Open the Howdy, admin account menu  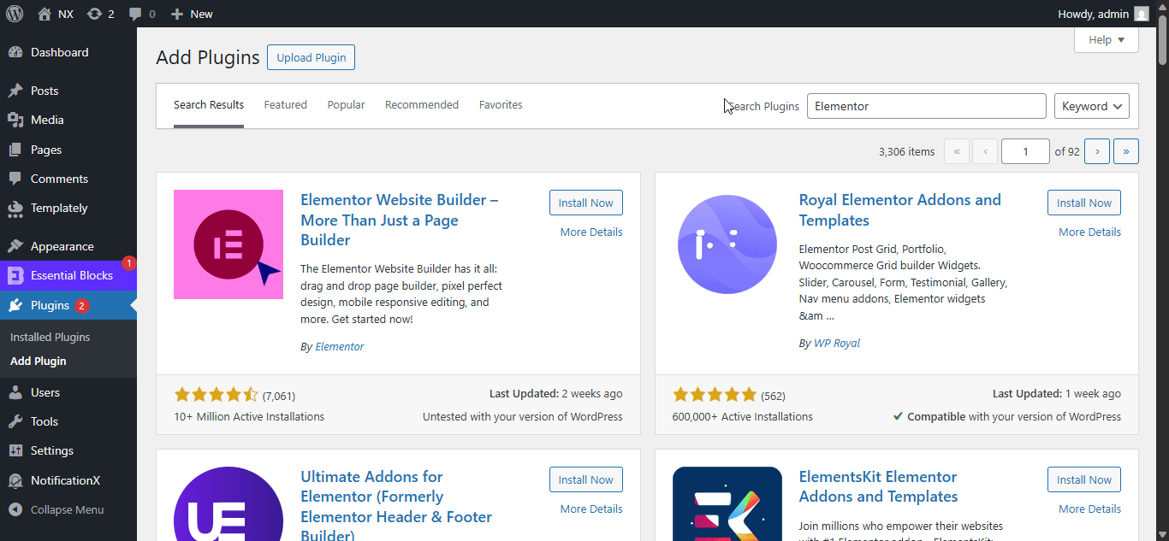[x=1103, y=14]
